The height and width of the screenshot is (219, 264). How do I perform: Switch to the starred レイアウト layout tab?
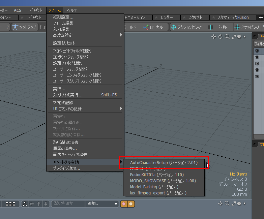32,18
